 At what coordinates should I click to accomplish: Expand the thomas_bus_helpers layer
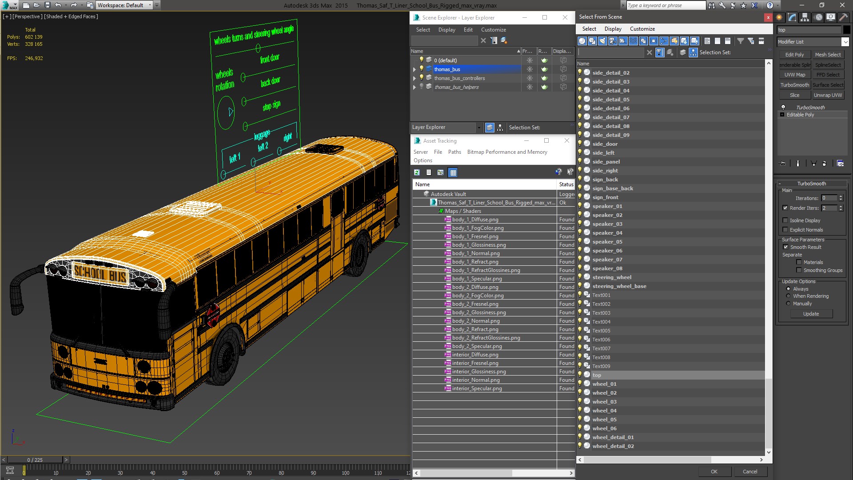tap(415, 87)
